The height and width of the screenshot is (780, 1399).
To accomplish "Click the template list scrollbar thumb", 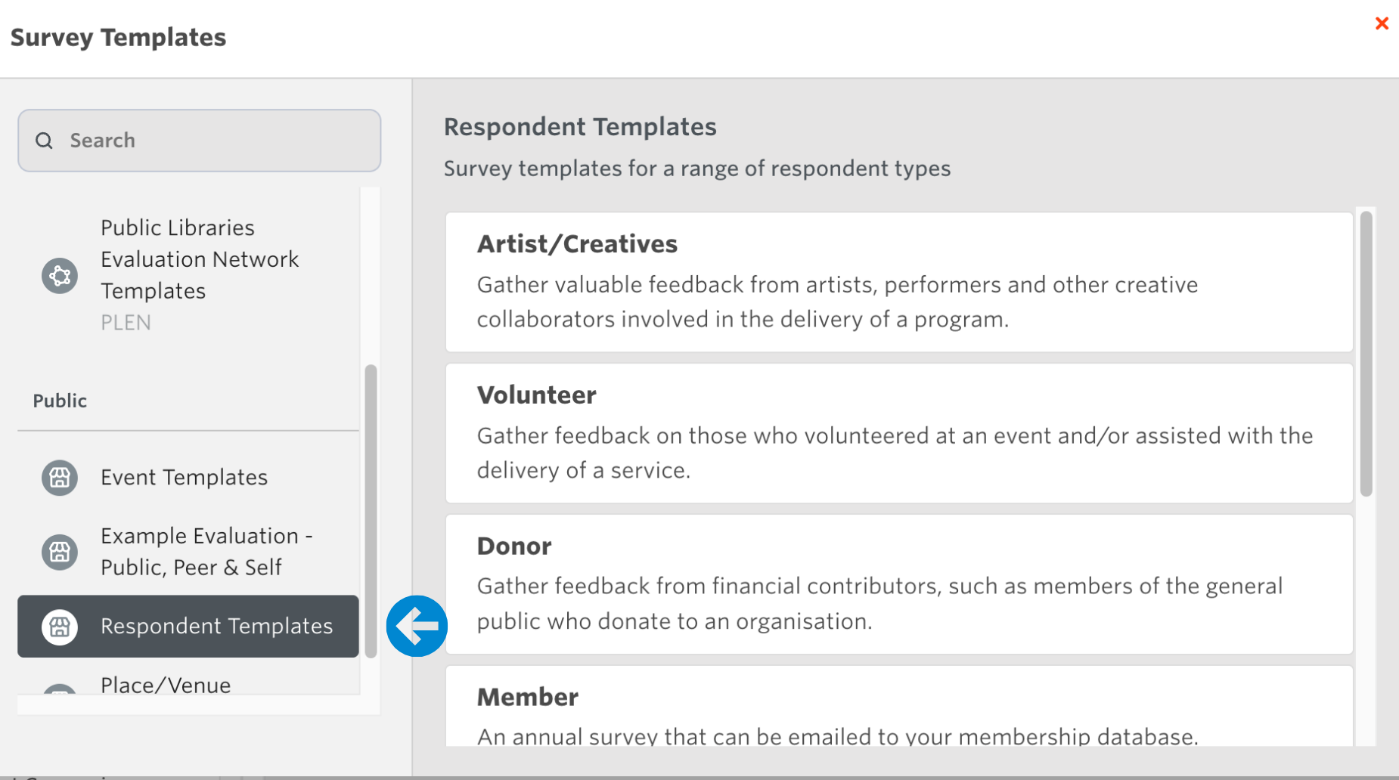I will pos(1366,354).
